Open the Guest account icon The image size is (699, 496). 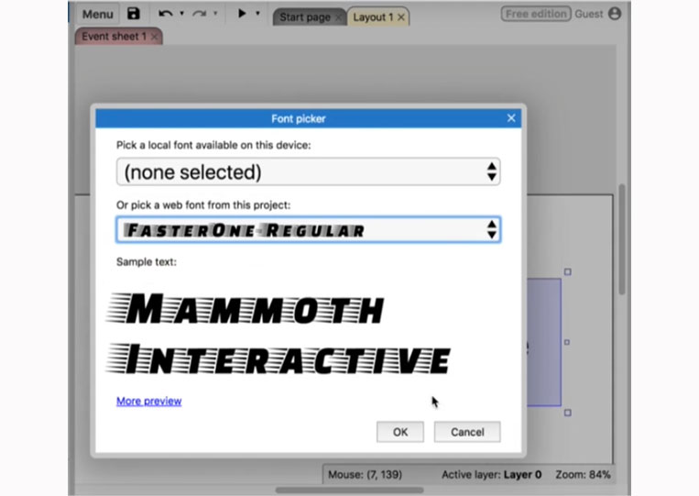click(x=615, y=14)
